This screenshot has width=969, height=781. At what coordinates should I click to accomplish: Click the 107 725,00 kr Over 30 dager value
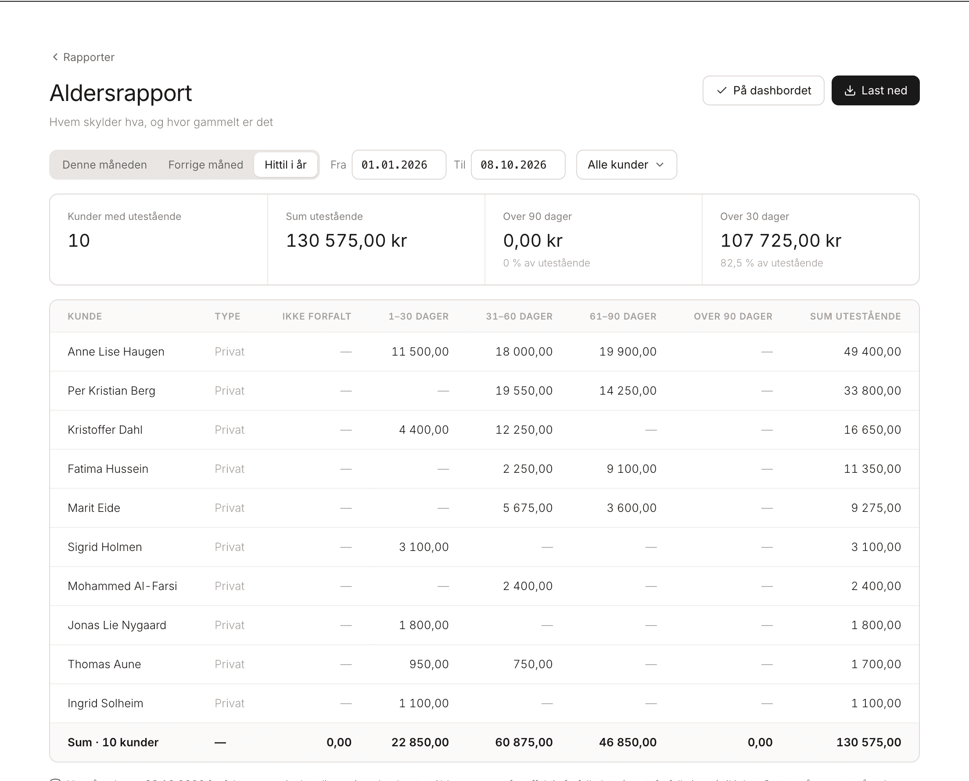click(781, 241)
